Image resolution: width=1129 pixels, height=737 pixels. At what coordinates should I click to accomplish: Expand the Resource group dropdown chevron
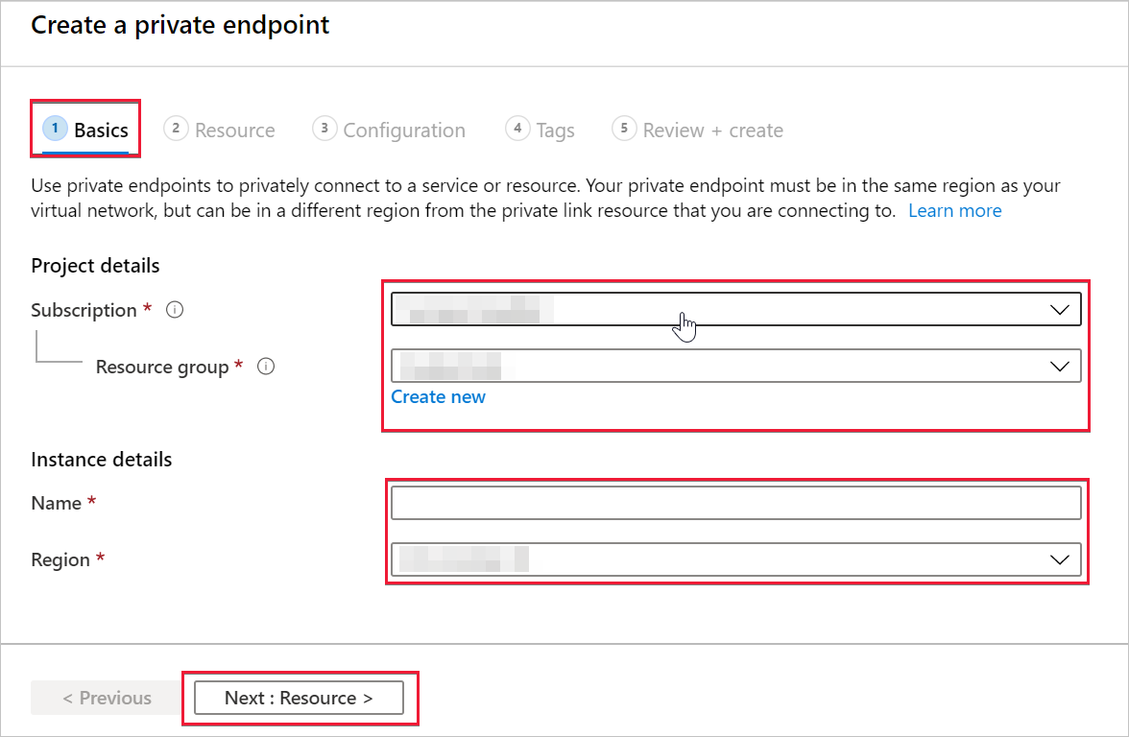coord(1059,367)
